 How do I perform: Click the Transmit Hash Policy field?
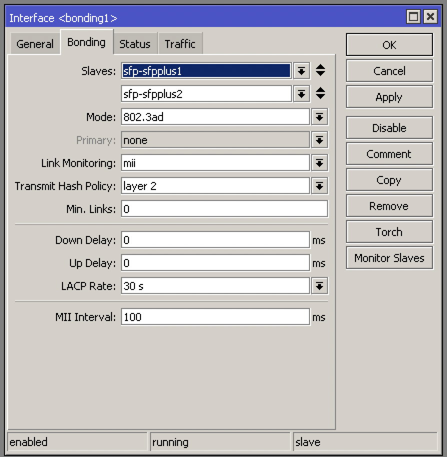[x=215, y=186]
